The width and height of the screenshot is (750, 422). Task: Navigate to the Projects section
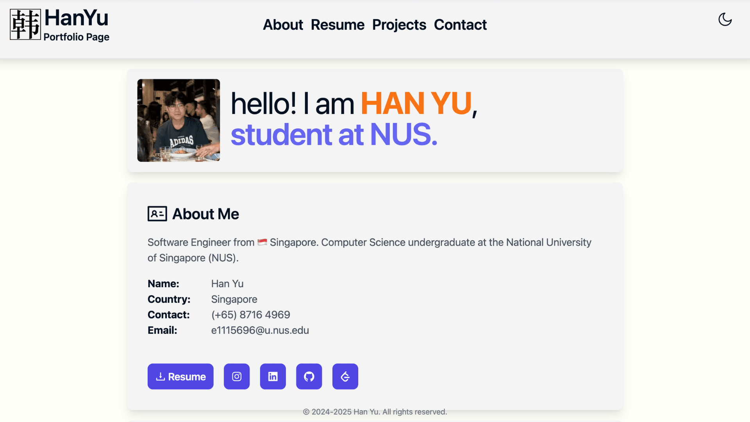point(399,25)
